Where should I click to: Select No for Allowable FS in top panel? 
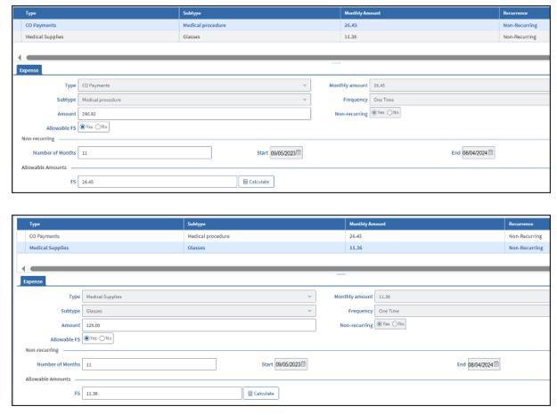click(x=98, y=126)
